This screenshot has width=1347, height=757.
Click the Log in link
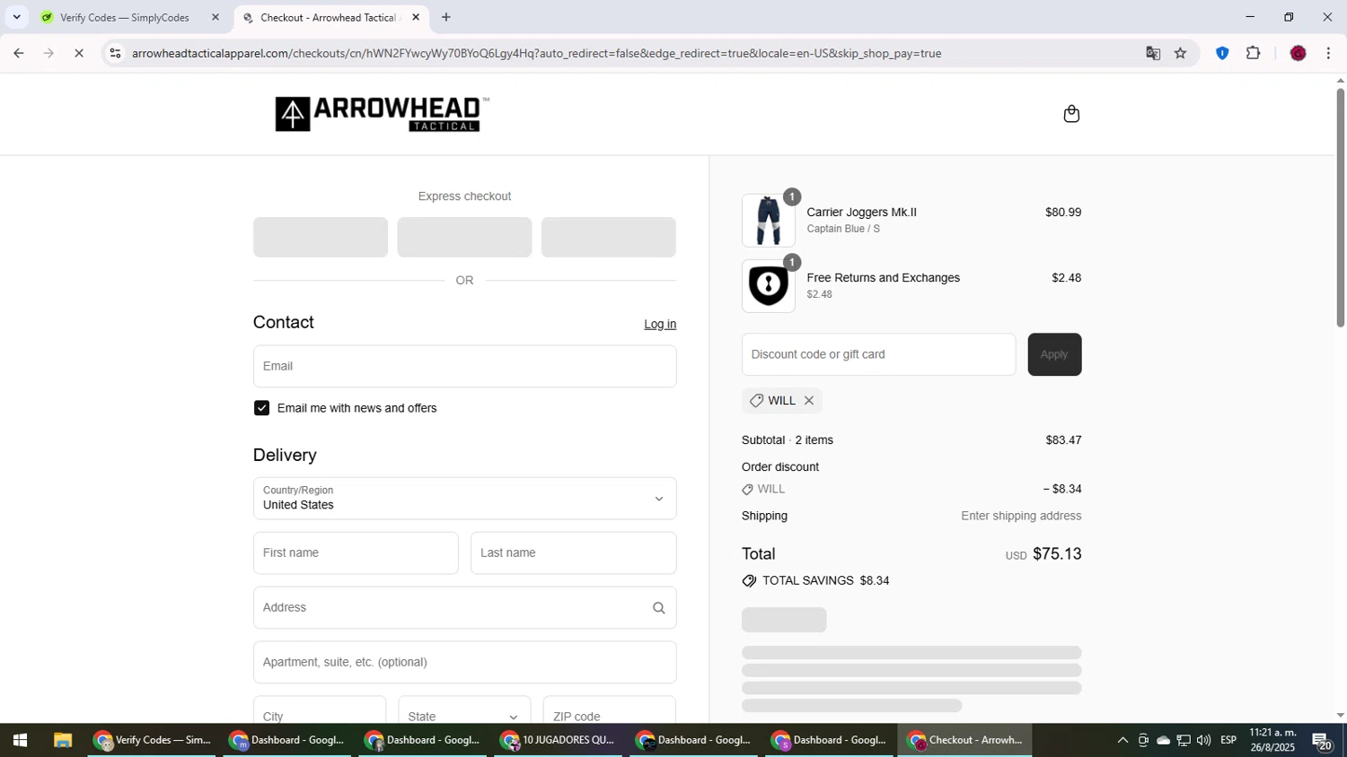660,324
